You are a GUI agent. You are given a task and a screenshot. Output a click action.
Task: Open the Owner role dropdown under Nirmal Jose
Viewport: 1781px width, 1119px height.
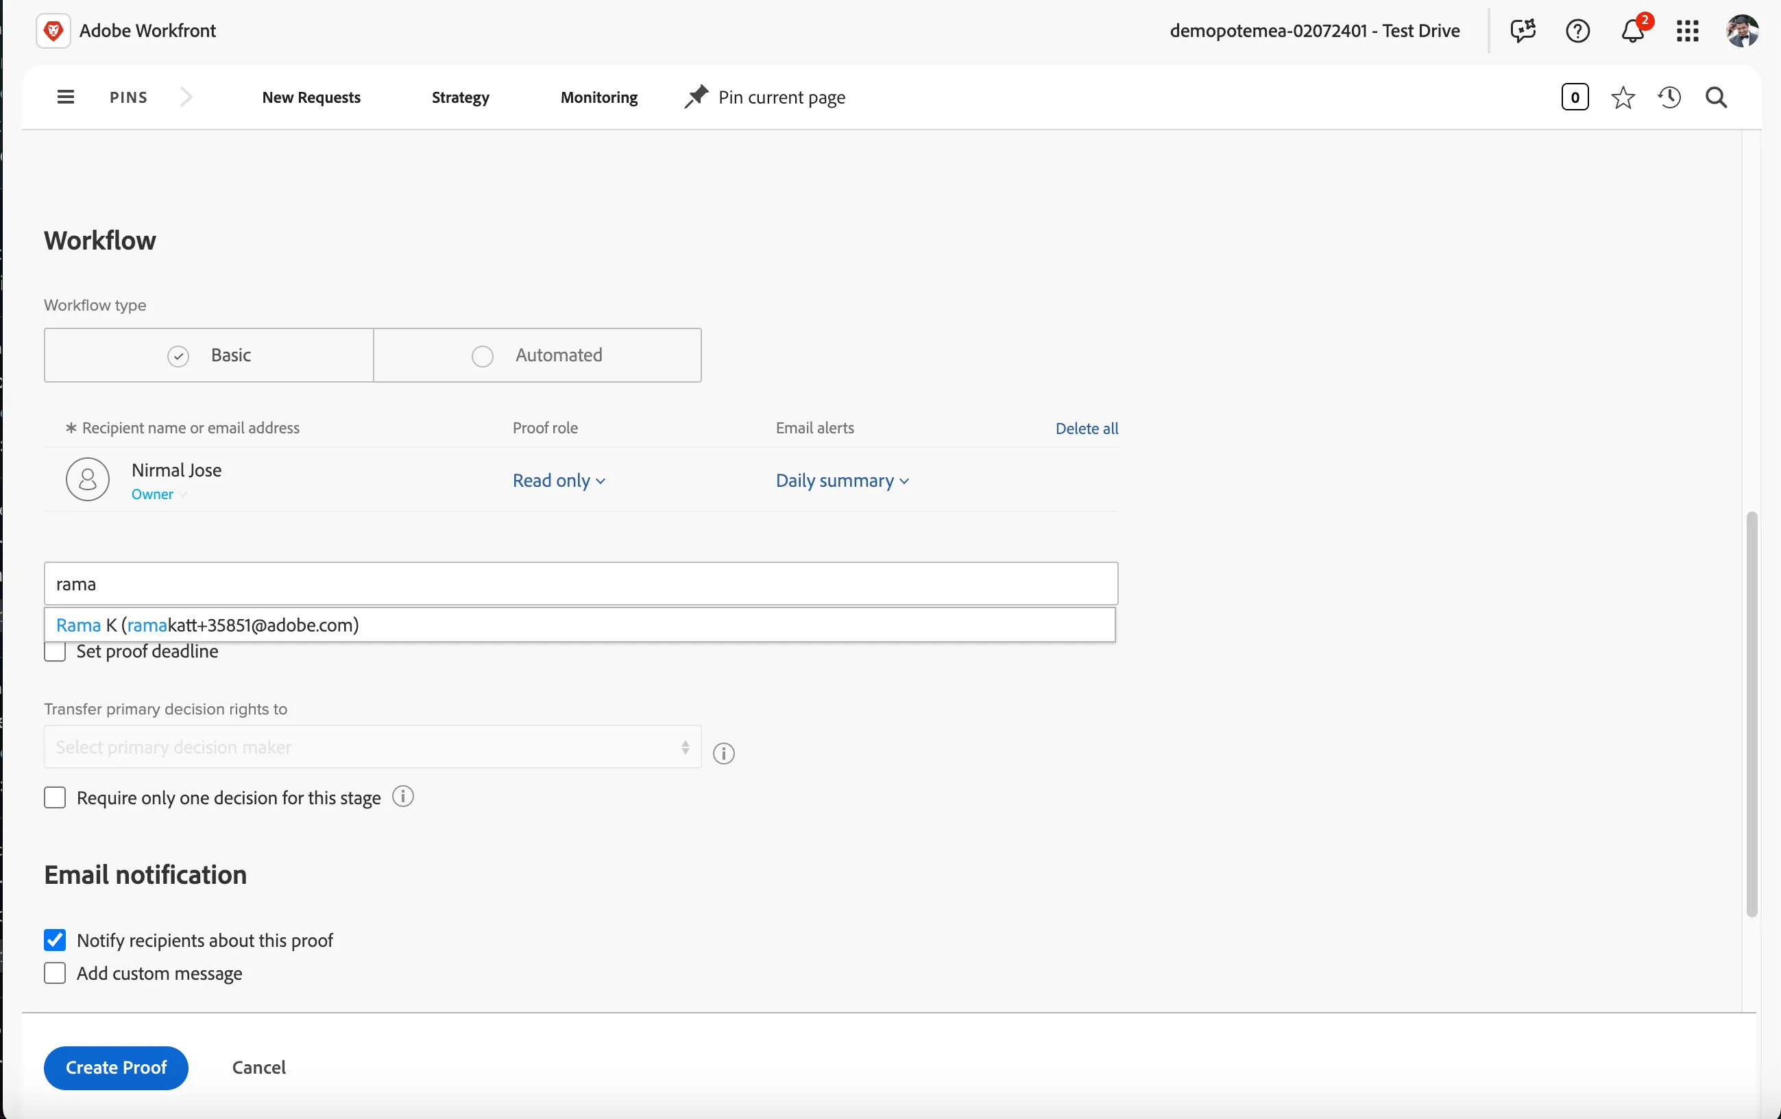[x=158, y=494]
